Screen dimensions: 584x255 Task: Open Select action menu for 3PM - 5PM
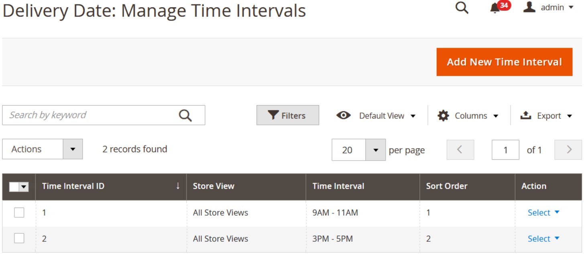pyautogui.click(x=543, y=239)
